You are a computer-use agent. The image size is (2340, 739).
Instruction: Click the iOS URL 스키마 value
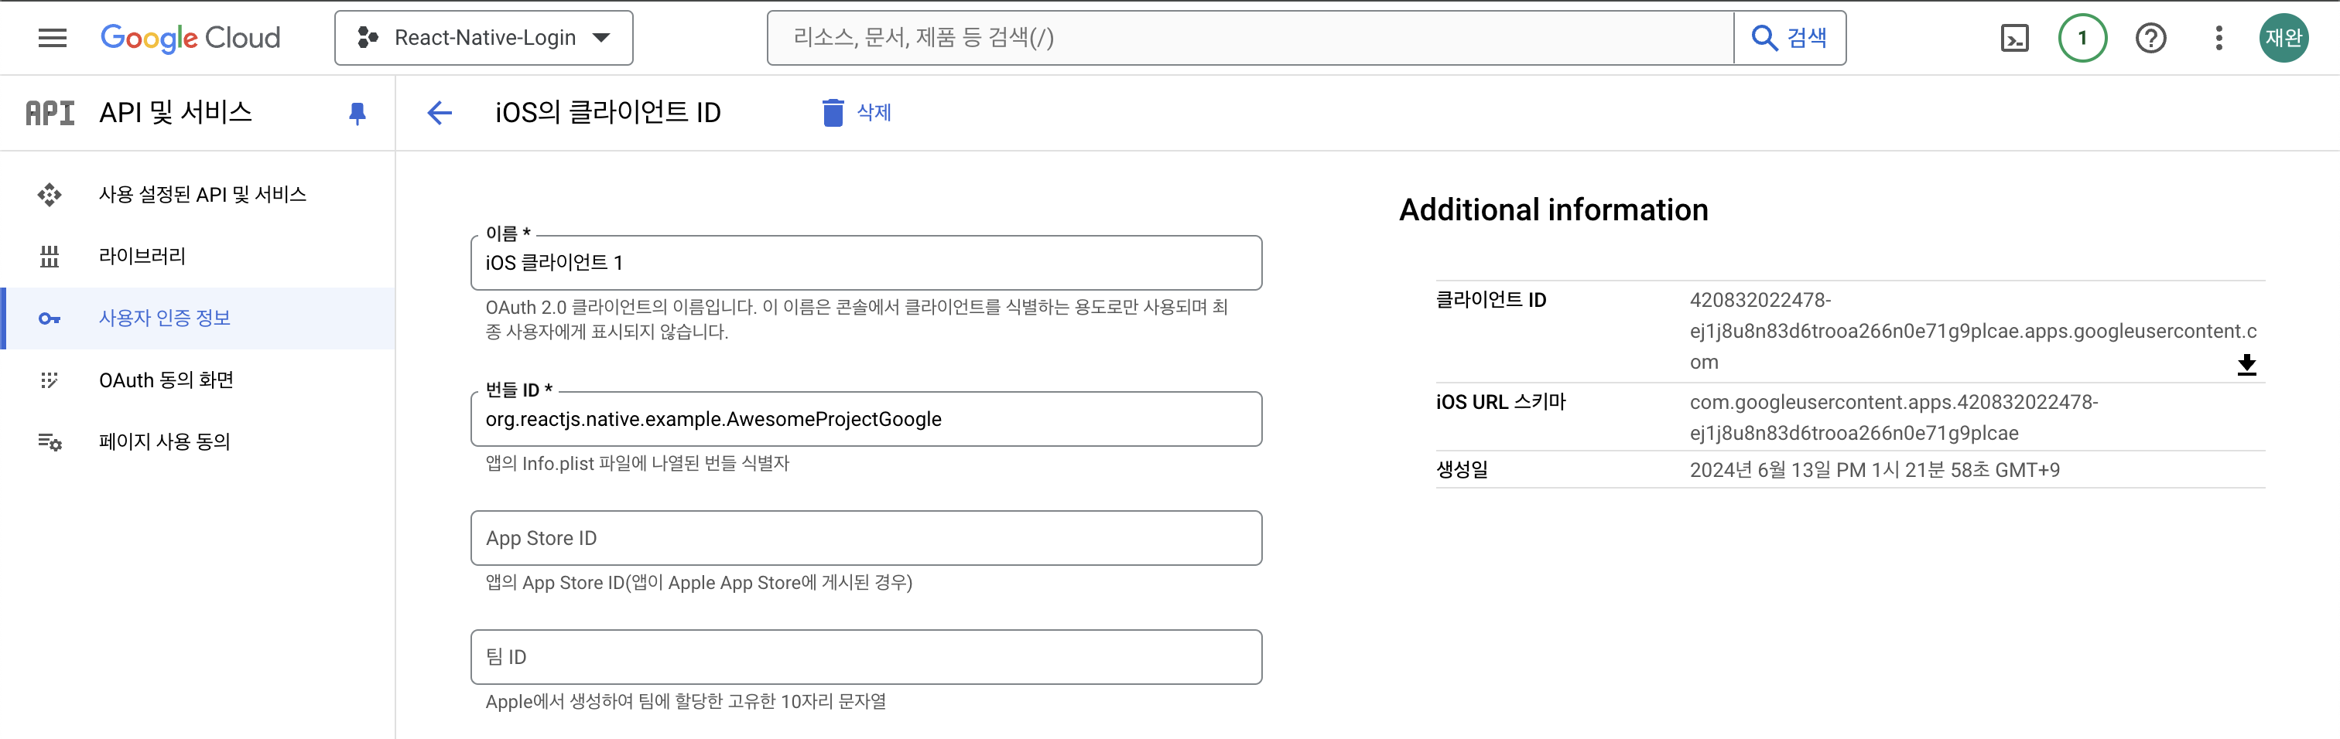pyautogui.click(x=1894, y=417)
